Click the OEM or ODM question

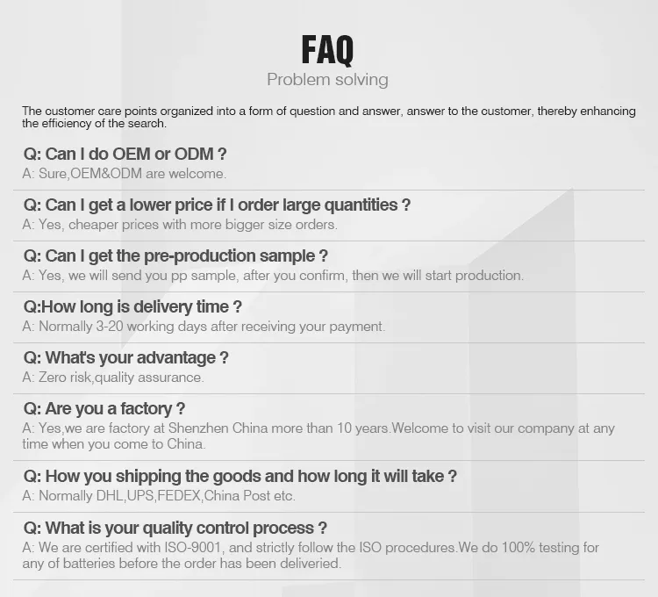125,154
